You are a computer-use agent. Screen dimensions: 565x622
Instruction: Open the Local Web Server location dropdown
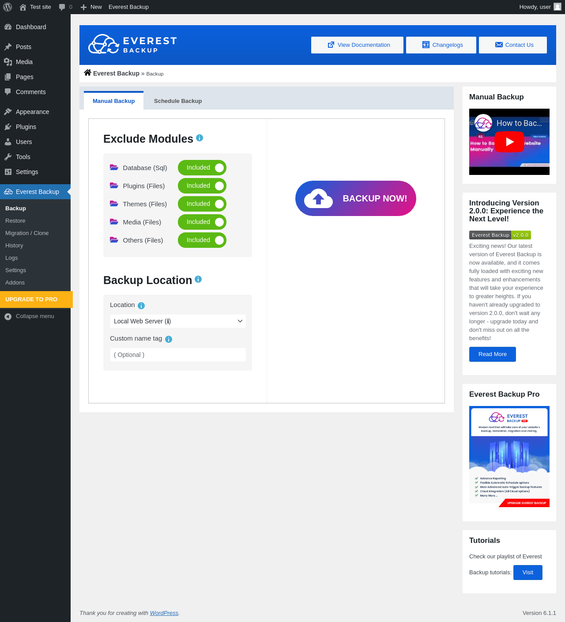[x=178, y=321]
